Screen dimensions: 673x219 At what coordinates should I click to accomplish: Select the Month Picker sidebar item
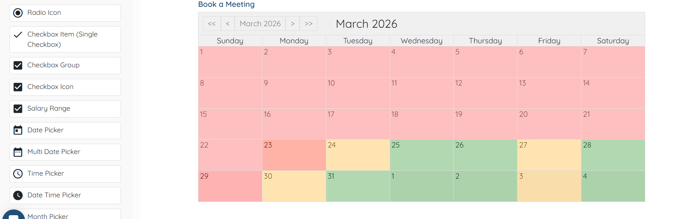point(65,215)
